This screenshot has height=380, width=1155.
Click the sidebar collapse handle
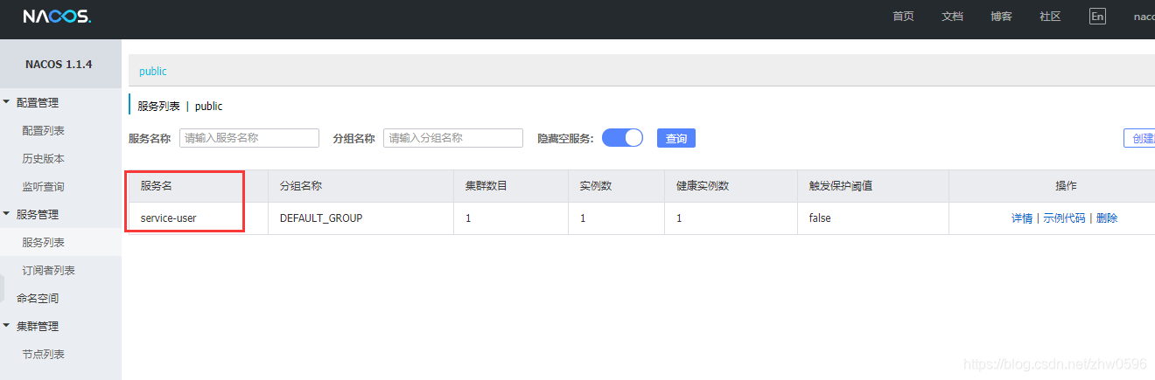(2, 287)
